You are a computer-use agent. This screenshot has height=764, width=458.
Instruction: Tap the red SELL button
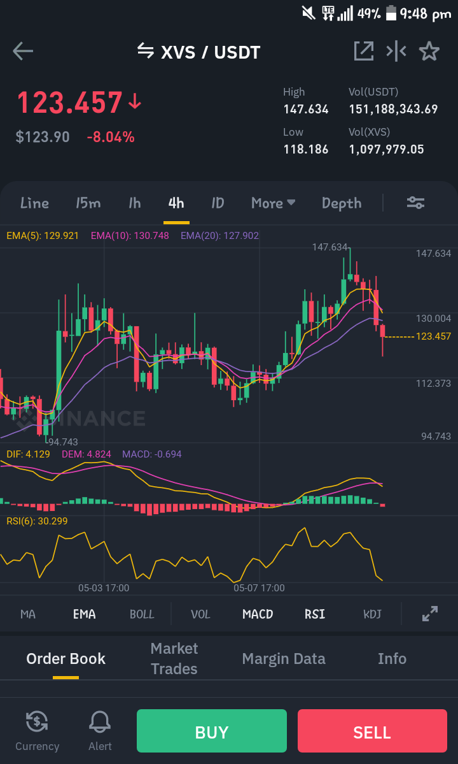coord(372,731)
